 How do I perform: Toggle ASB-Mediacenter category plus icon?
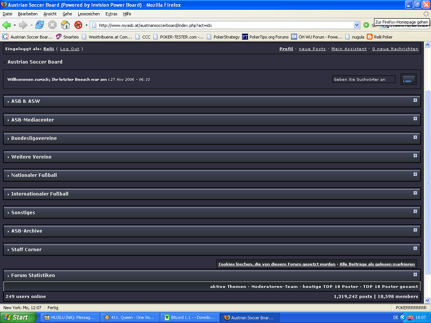pos(415,119)
